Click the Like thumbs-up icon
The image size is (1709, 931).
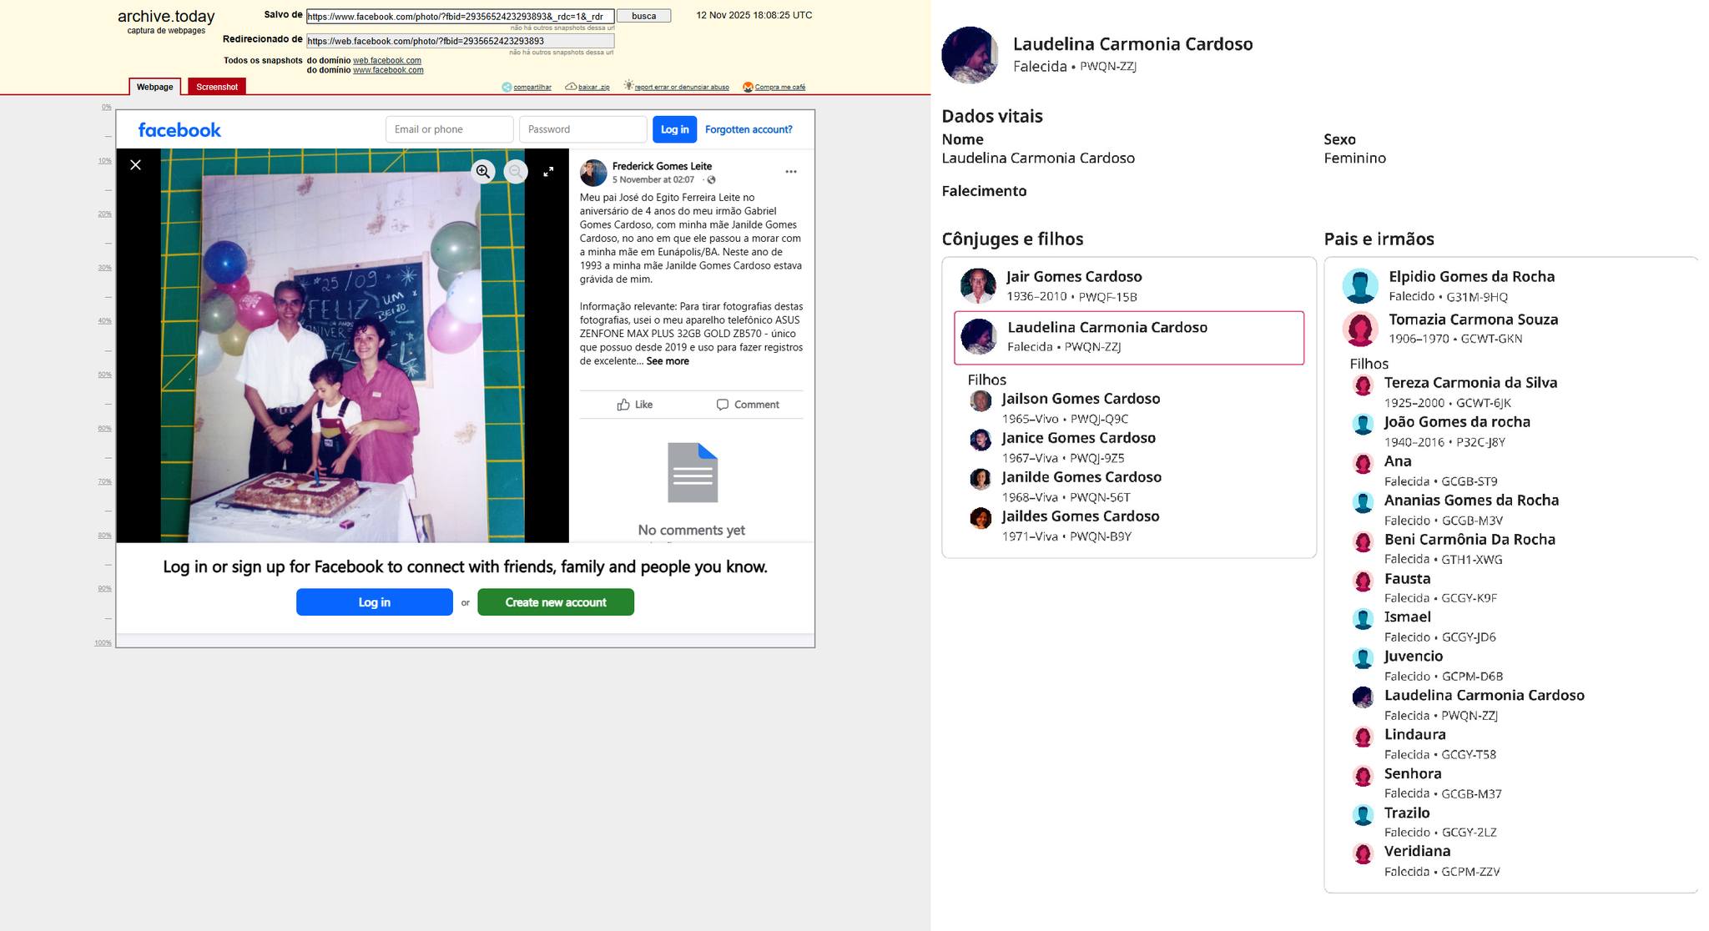coord(623,405)
